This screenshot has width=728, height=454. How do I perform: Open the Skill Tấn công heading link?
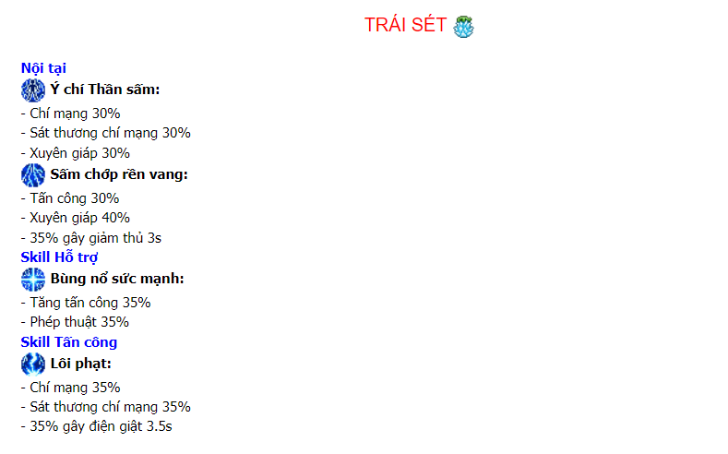(69, 342)
